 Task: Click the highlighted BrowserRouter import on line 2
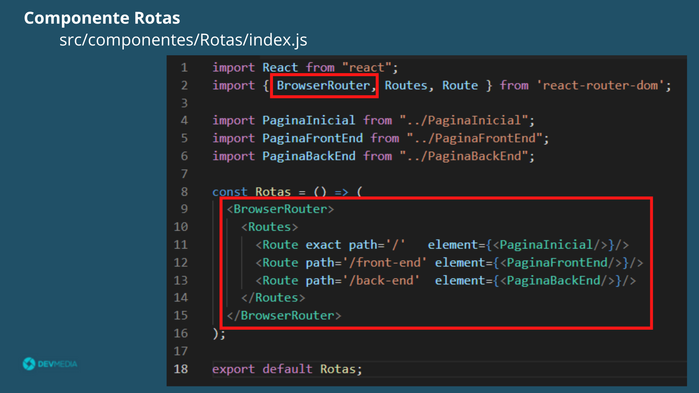323,86
